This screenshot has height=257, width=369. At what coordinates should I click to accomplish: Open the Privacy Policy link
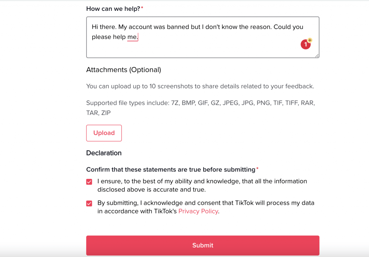pos(198,211)
